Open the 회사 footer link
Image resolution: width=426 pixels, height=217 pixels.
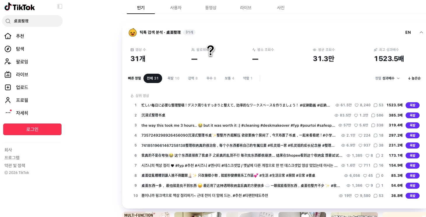point(8,150)
